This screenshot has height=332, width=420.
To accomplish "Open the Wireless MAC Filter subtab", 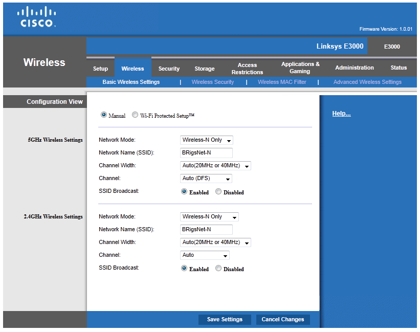I will click(282, 82).
